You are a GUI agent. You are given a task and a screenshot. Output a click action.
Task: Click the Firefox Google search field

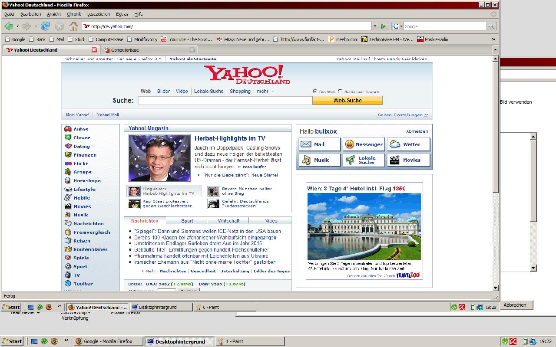point(445,26)
